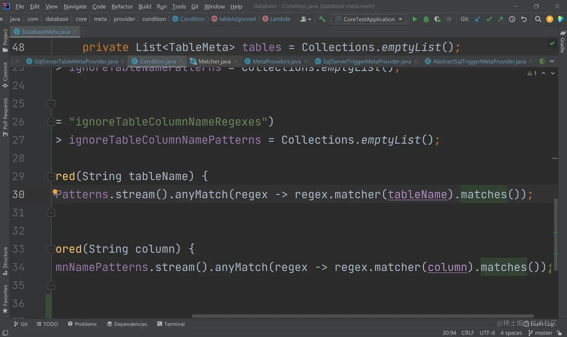
Task: Open the Refactor menu
Action: coord(122,6)
